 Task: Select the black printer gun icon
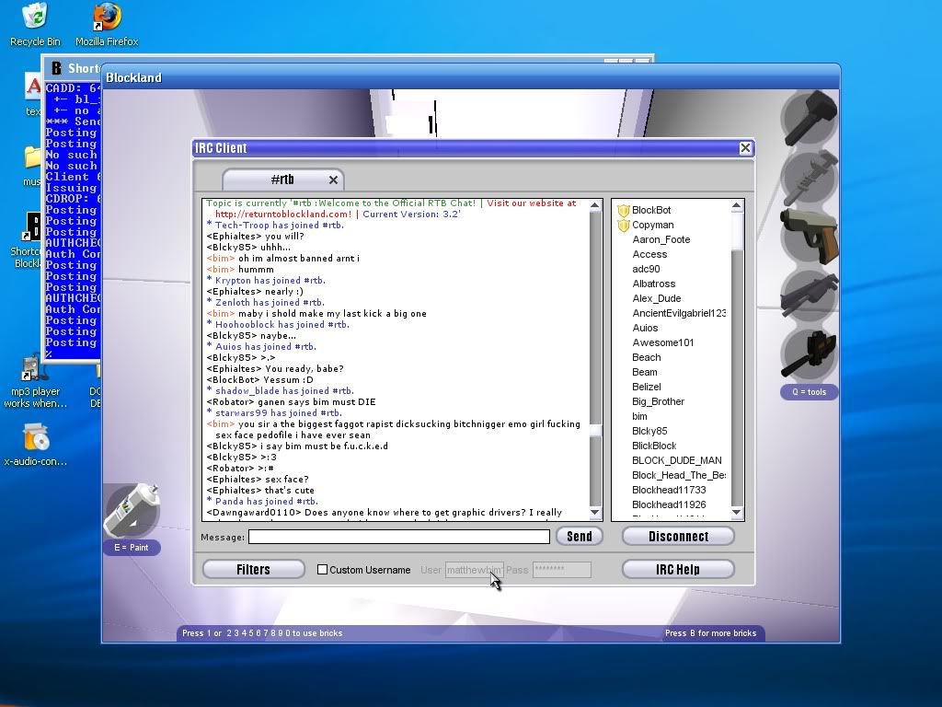click(810, 354)
